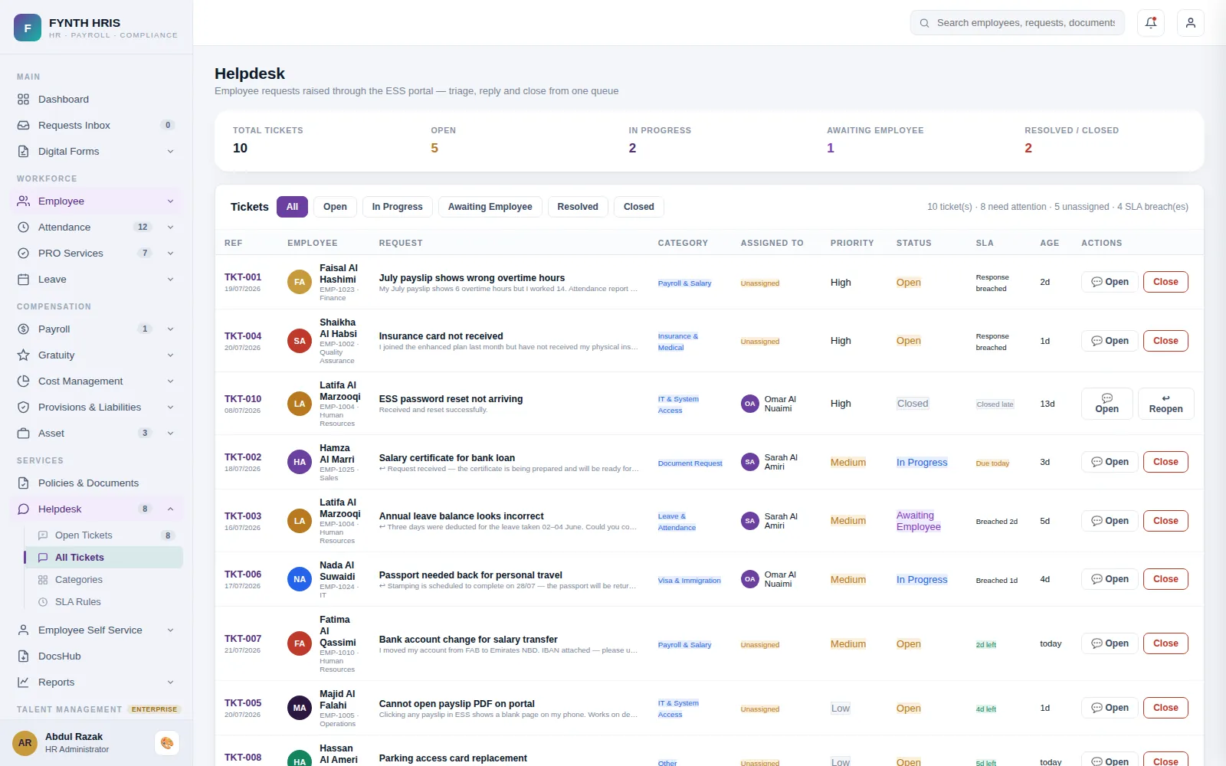Open the theme palette icon beside Abdul Razak
1226x766 pixels.
pyautogui.click(x=167, y=743)
